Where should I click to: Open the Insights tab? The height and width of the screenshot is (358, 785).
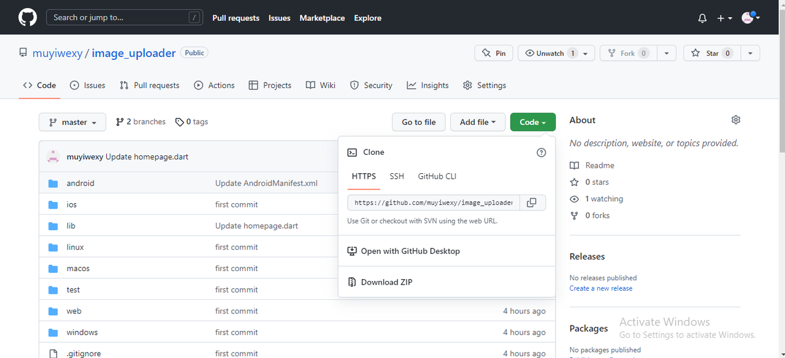[x=428, y=86]
